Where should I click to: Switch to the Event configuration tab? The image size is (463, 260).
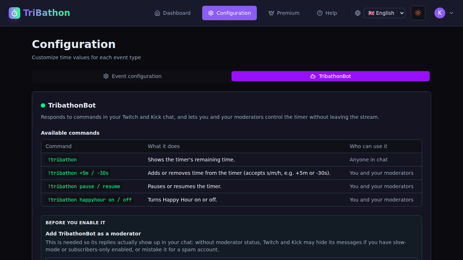click(132, 76)
